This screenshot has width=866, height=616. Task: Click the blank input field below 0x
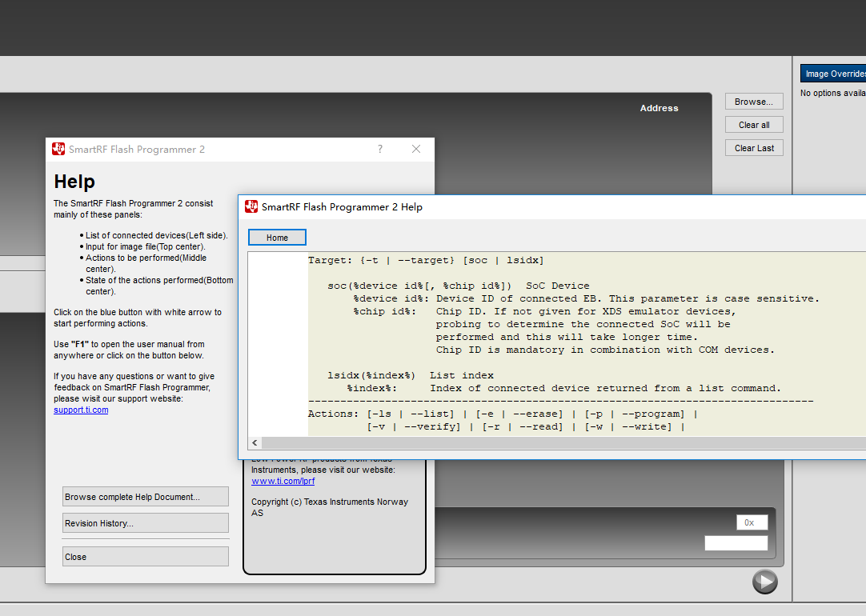[x=736, y=543]
